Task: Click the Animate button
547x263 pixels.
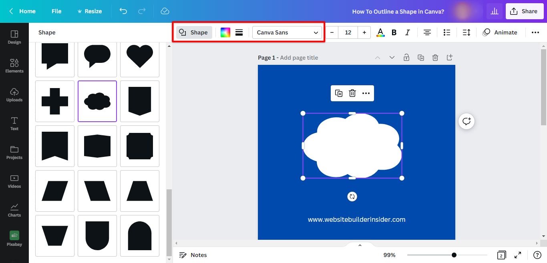Action: (500, 32)
